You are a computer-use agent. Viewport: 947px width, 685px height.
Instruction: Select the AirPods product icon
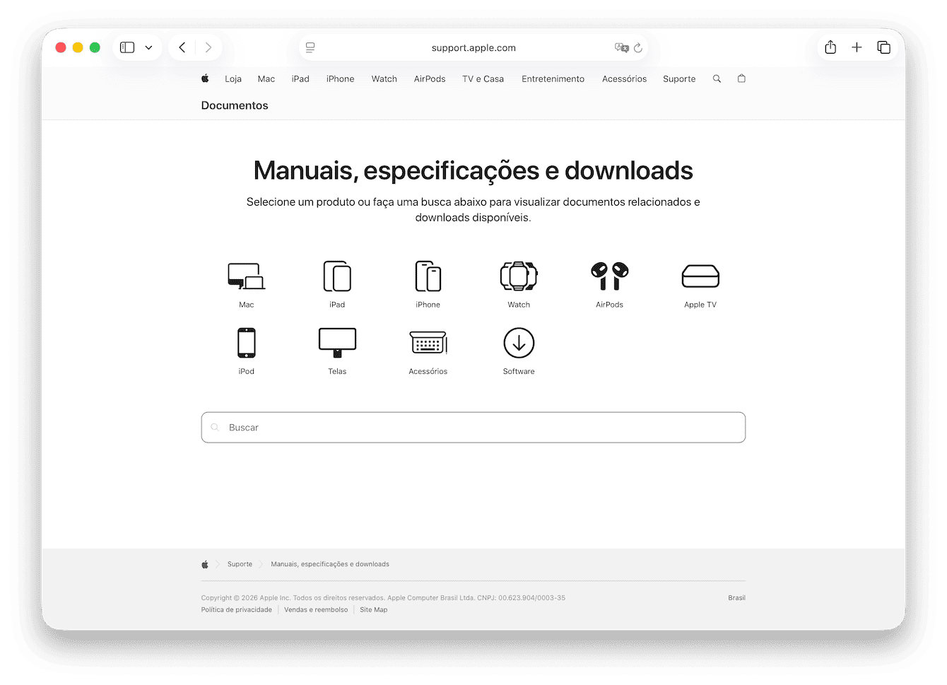pyautogui.click(x=609, y=276)
